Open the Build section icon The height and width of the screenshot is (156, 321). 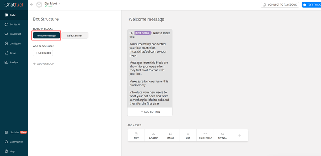6,15
